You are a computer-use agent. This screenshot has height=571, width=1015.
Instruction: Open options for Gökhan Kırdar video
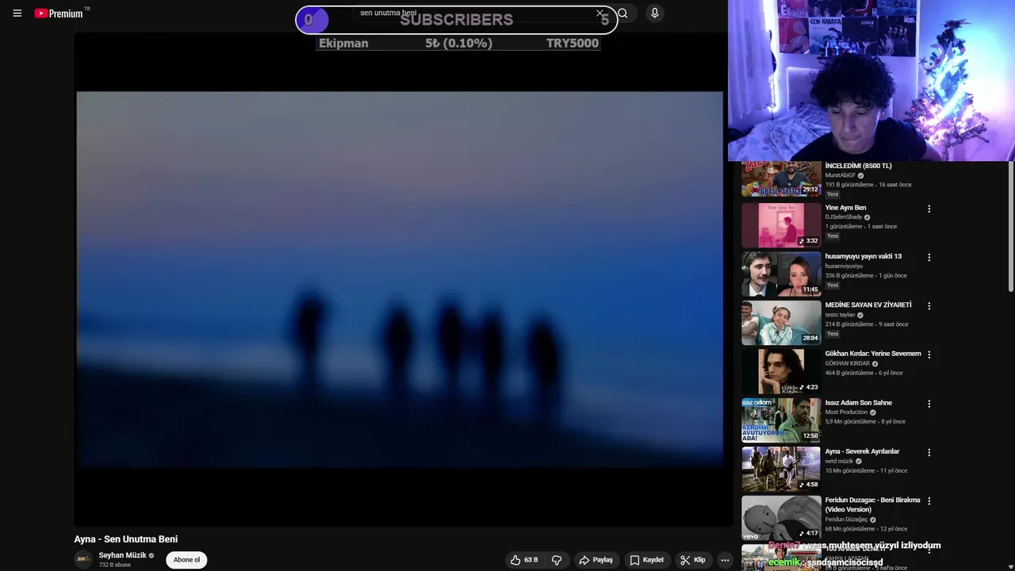coord(929,354)
